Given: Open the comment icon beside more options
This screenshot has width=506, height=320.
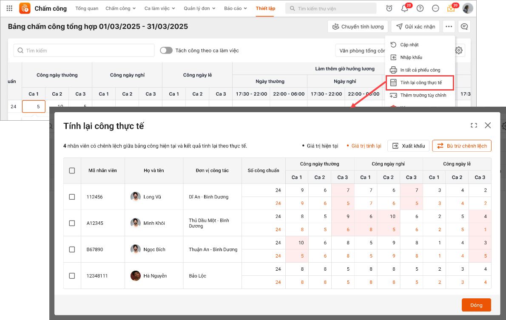Looking at the screenshot, I should (464, 26).
